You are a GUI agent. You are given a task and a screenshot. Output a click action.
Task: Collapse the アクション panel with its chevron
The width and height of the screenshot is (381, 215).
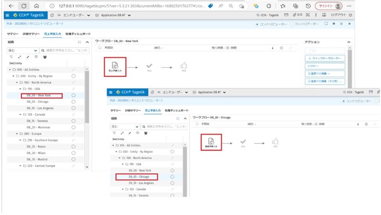click(349, 42)
